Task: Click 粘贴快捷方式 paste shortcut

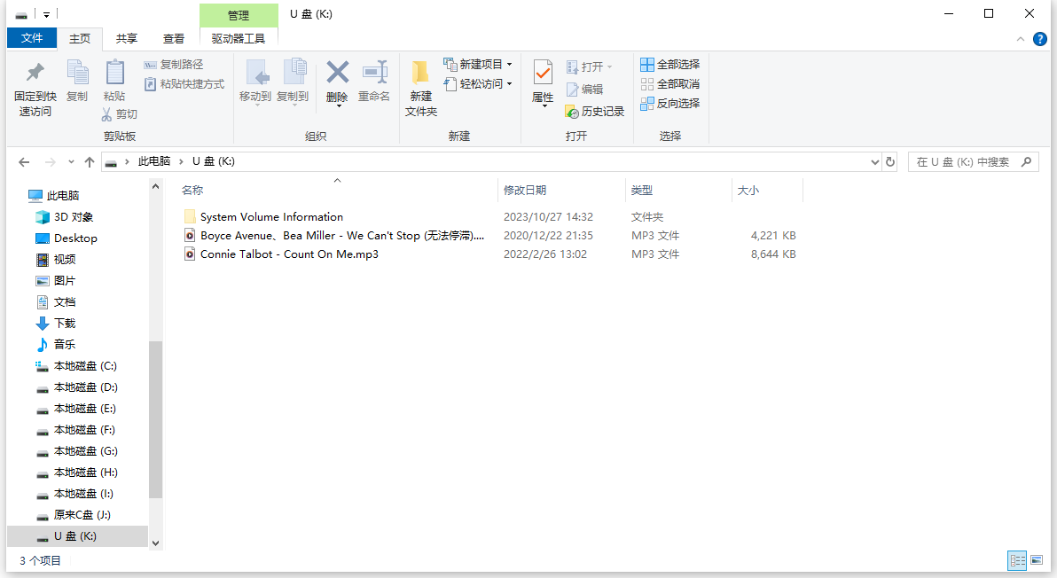Action: pos(184,84)
